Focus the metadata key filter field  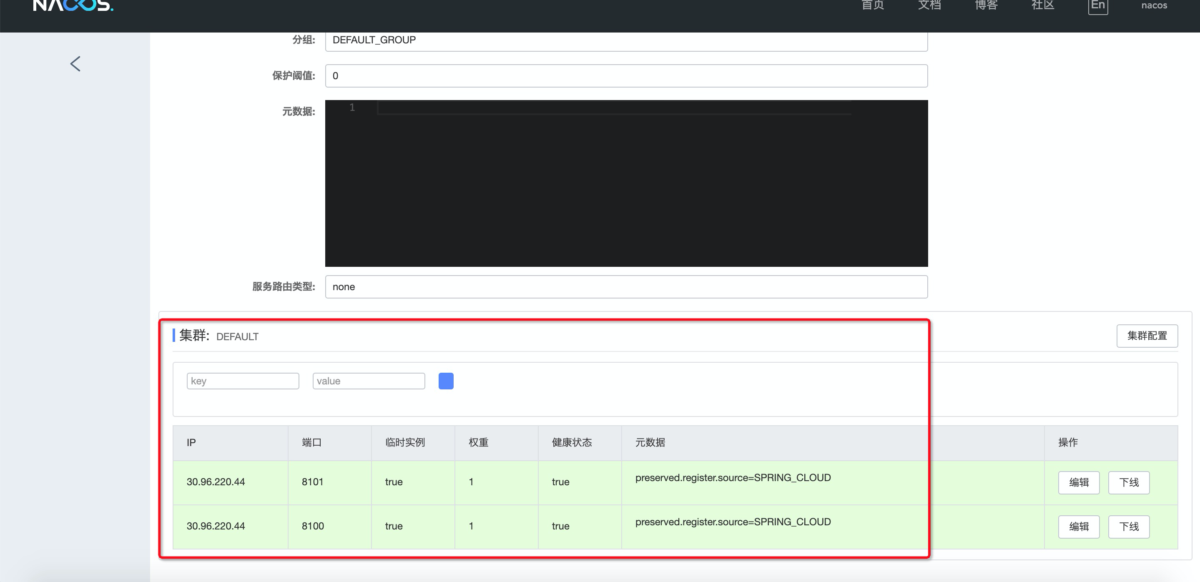[x=243, y=381]
